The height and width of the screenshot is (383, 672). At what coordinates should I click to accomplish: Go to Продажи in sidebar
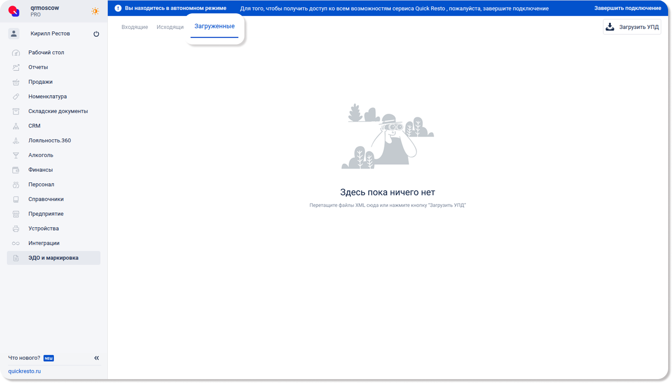pos(41,82)
